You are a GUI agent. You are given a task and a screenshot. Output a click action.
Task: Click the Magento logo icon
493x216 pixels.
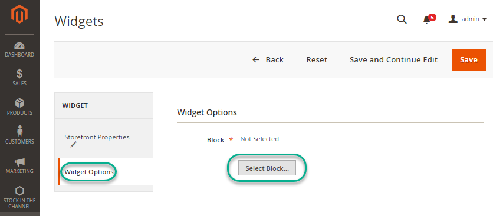[19, 15]
